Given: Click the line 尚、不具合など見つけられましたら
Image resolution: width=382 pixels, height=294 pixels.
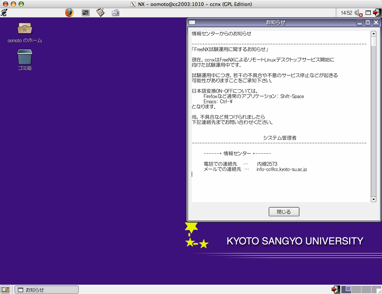Looking at the screenshot, I should click(x=228, y=117).
